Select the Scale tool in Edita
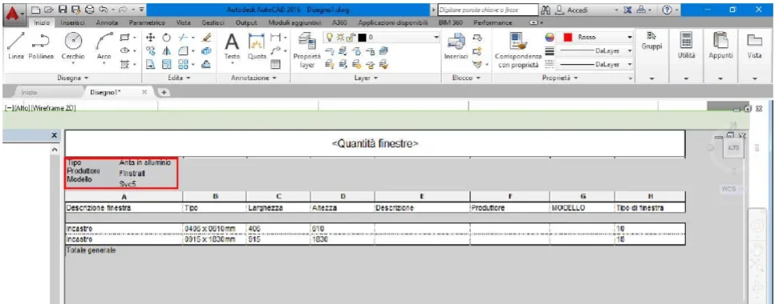The height and width of the screenshot is (304, 779). [166, 64]
